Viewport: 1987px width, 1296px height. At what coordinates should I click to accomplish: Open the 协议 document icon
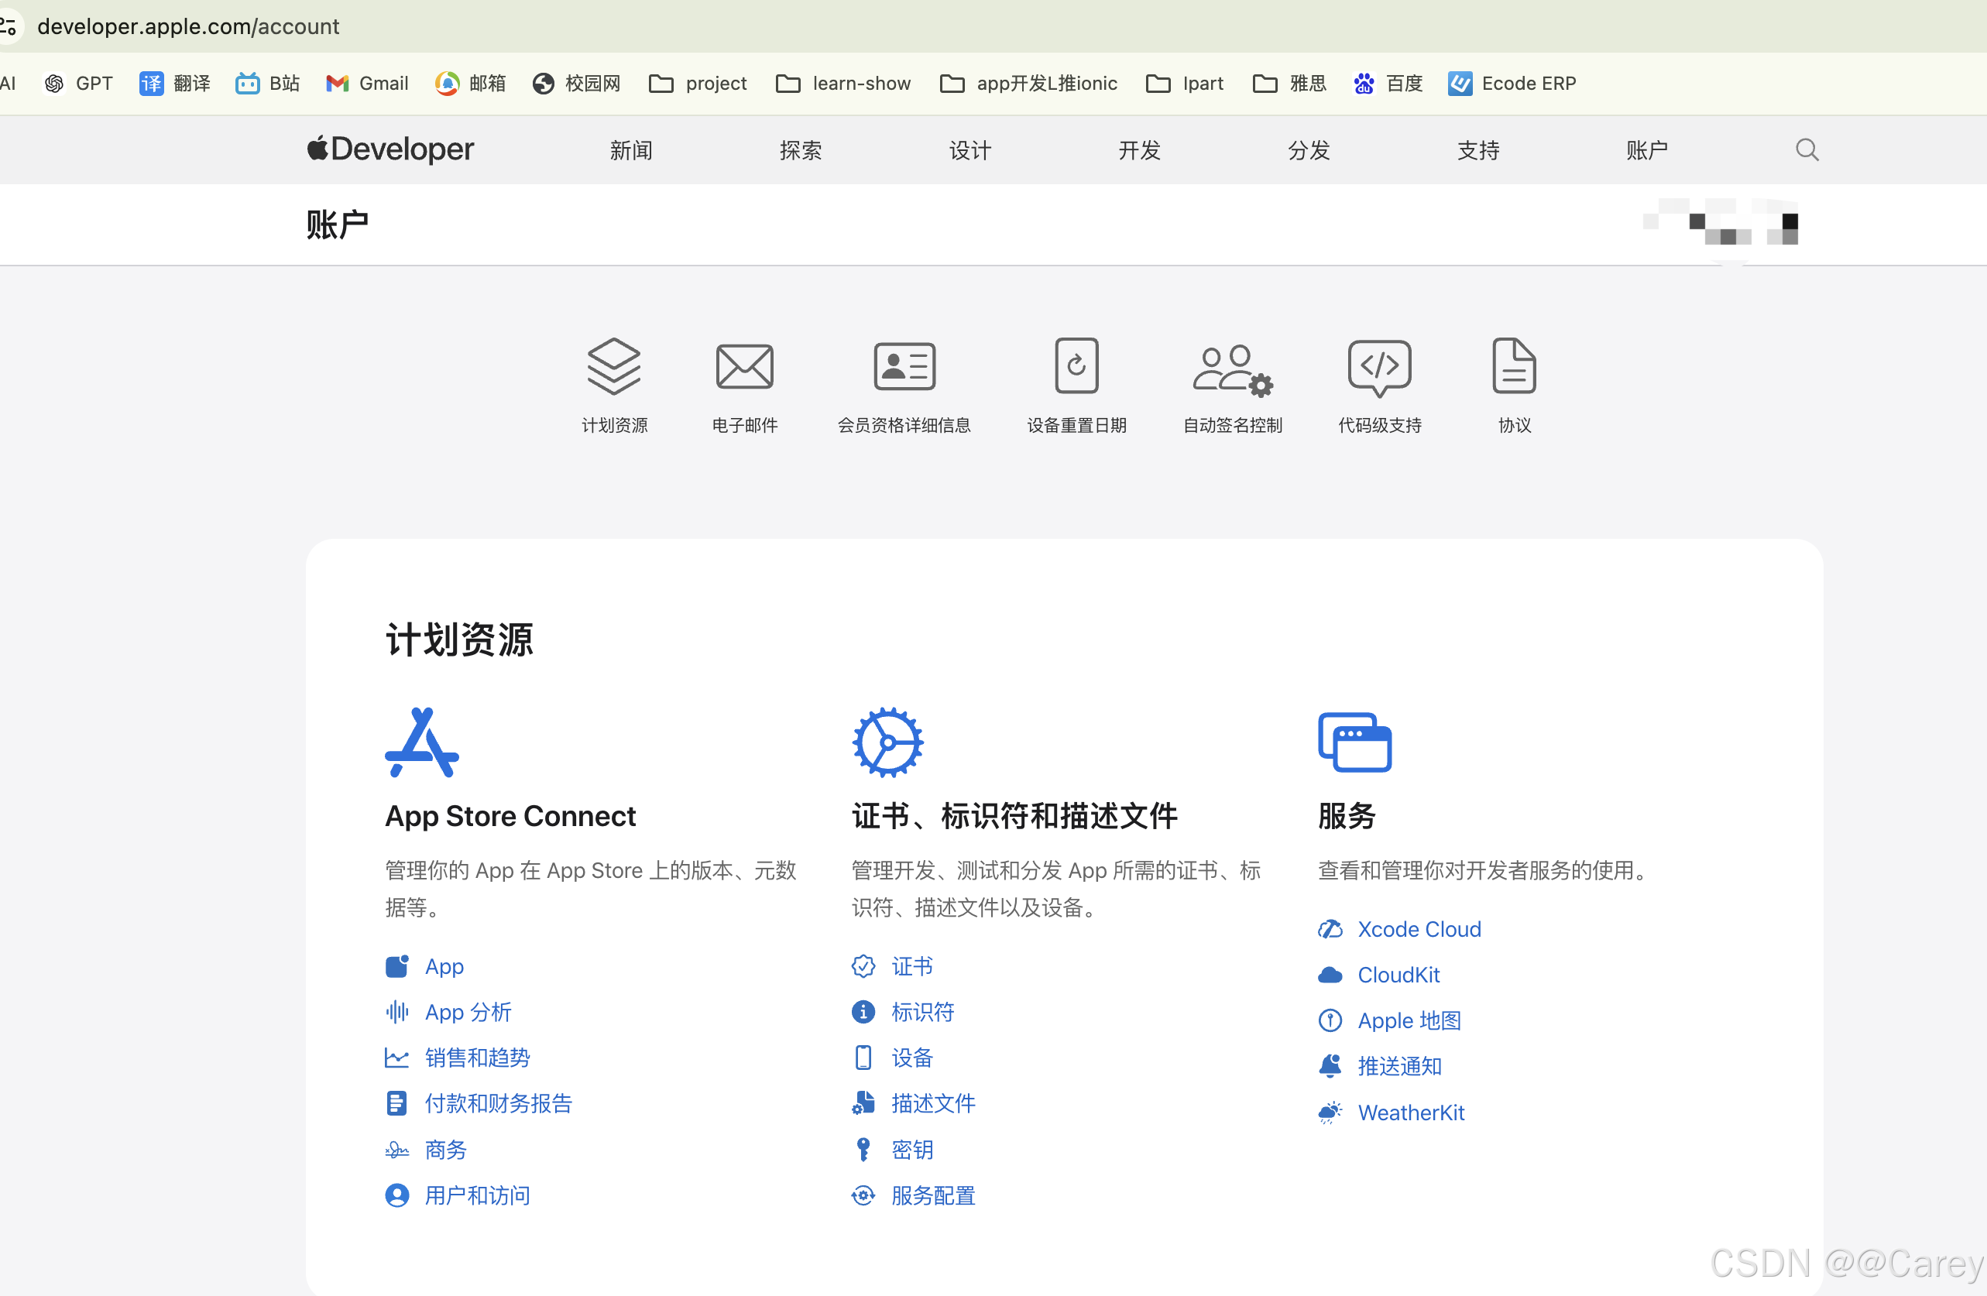pos(1514,366)
